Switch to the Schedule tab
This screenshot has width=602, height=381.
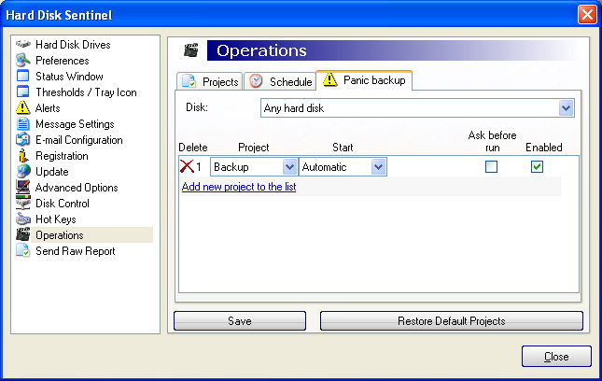click(x=280, y=81)
